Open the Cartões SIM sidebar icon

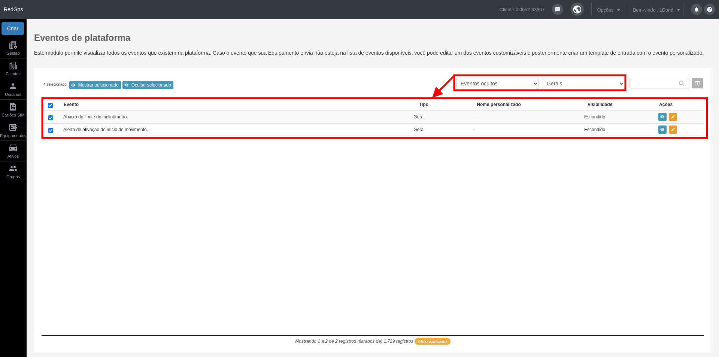pyautogui.click(x=13, y=107)
